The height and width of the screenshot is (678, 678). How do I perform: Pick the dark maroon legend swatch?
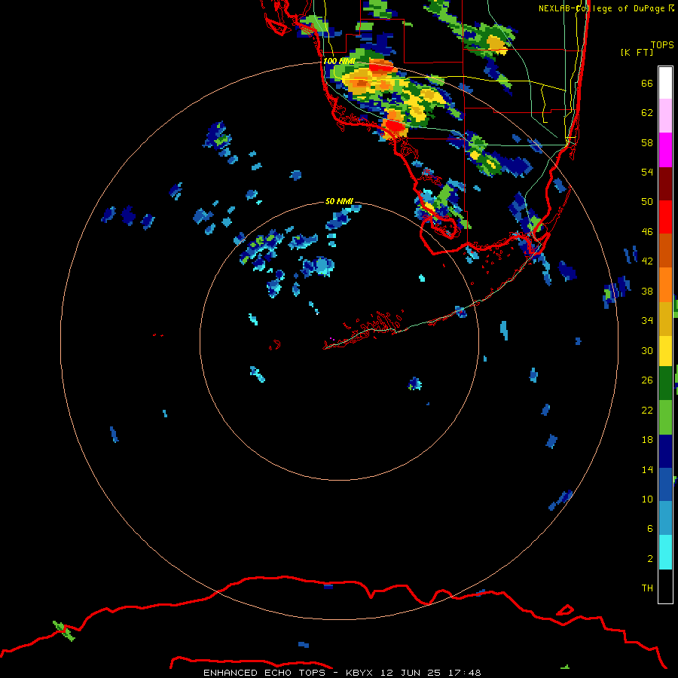[665, 183]
